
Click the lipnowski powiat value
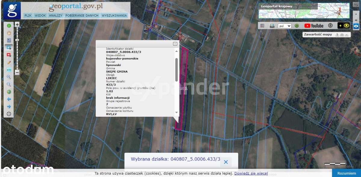(113, 65)
